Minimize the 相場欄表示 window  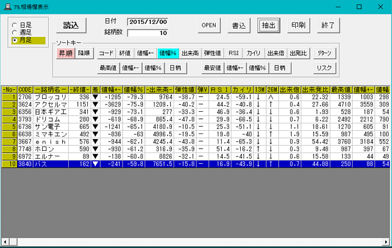[338, 7]
